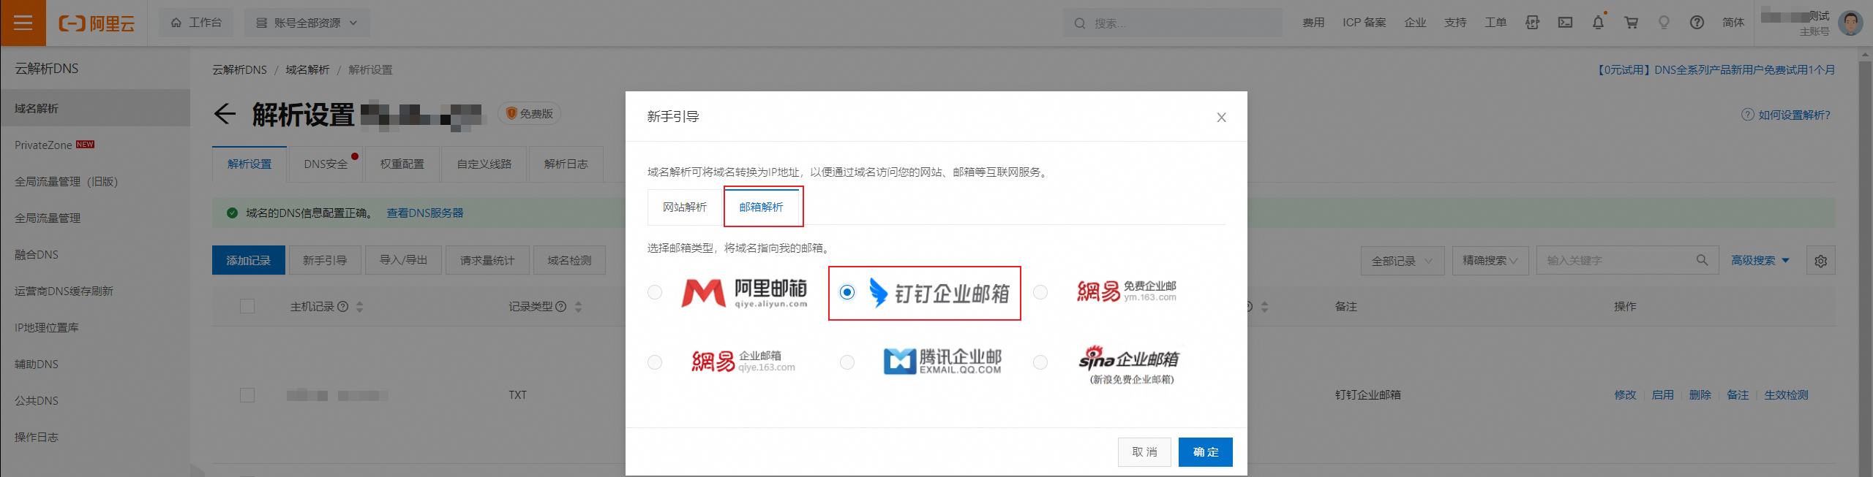
Task: Click help icon next to 记录类型
Action: [x=561, y=306]
